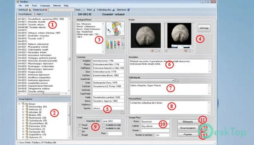Viewport: 254px width, 145px height.
Task: Zoom the paleogeographic globe map icon
Action: (123, 37)
